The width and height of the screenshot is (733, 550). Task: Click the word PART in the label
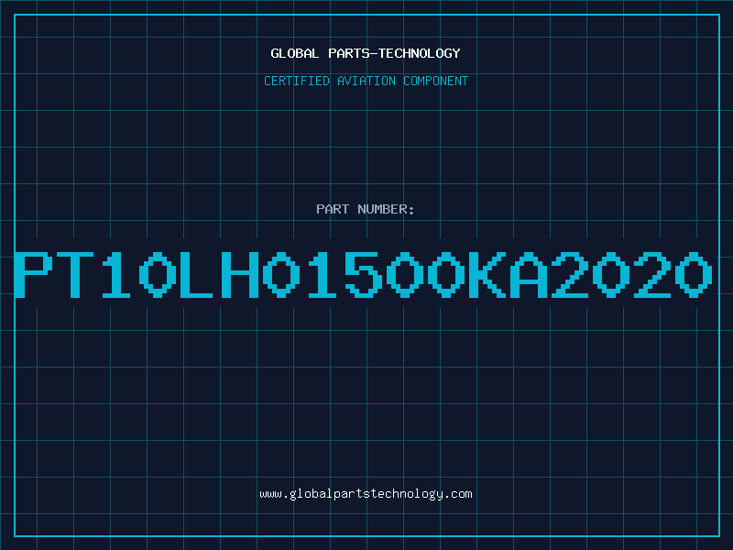coord(333,209)
